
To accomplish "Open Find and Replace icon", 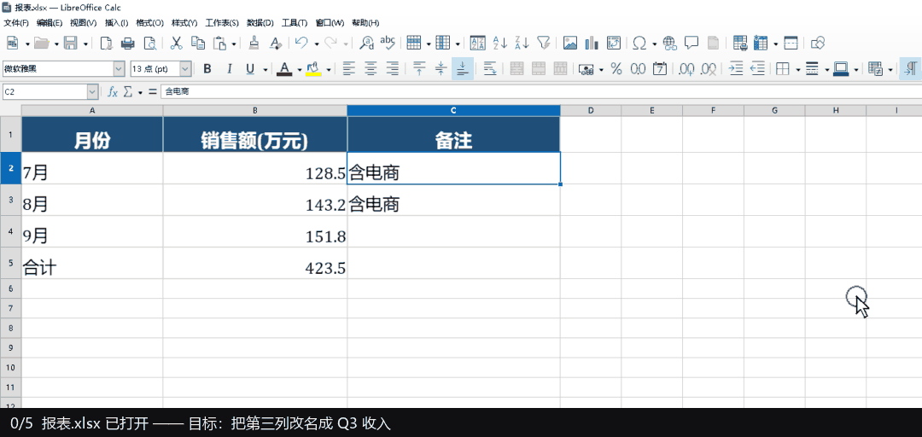I will [x=367, y=43].
